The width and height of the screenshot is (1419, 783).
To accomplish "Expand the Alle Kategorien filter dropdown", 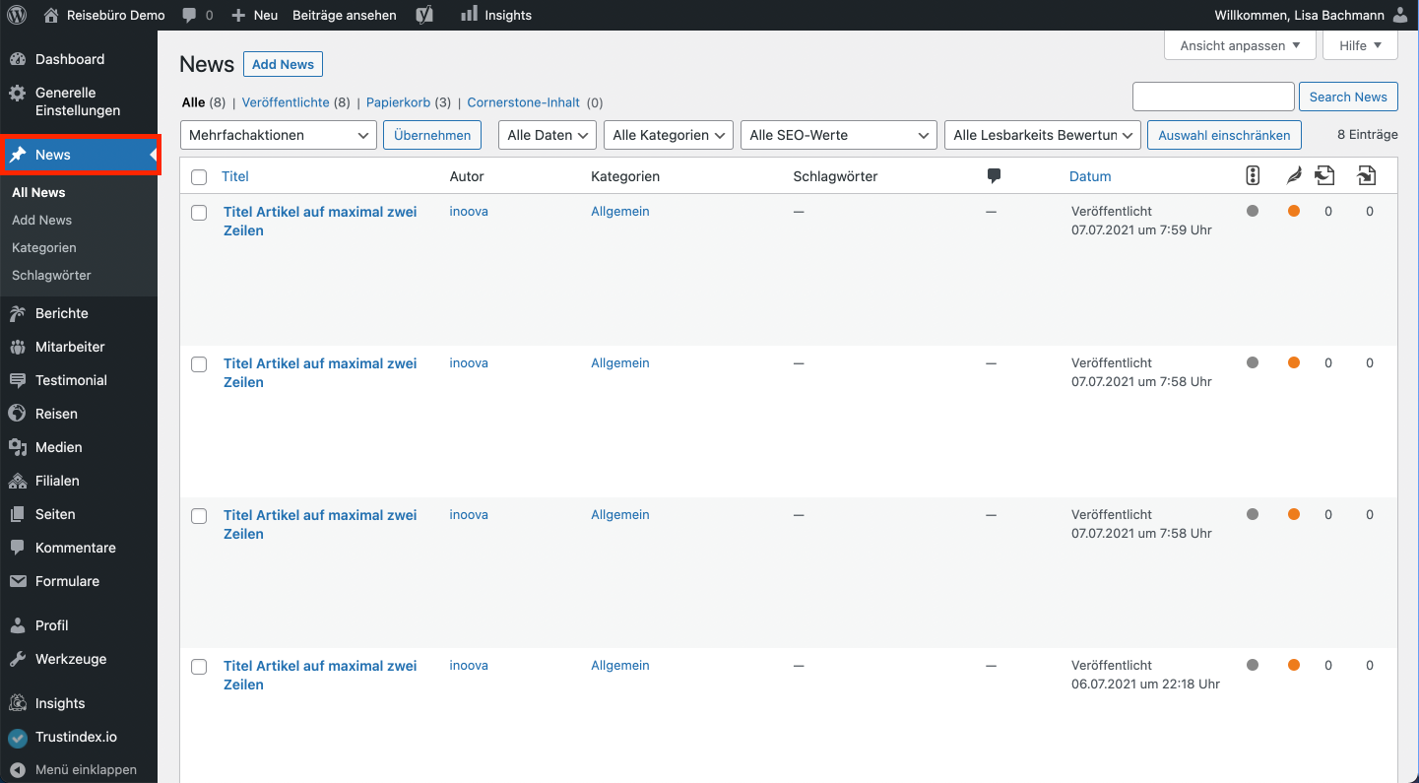I will coord(669,135).
